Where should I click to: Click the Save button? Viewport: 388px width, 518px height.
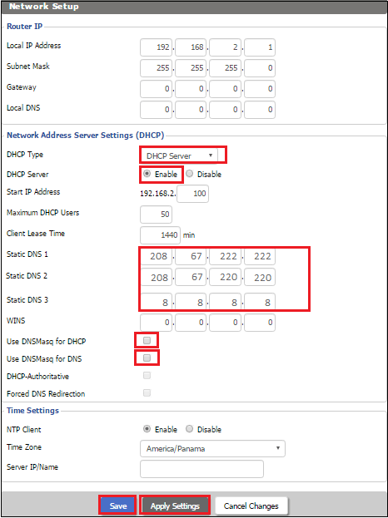(x=117, y=506)
